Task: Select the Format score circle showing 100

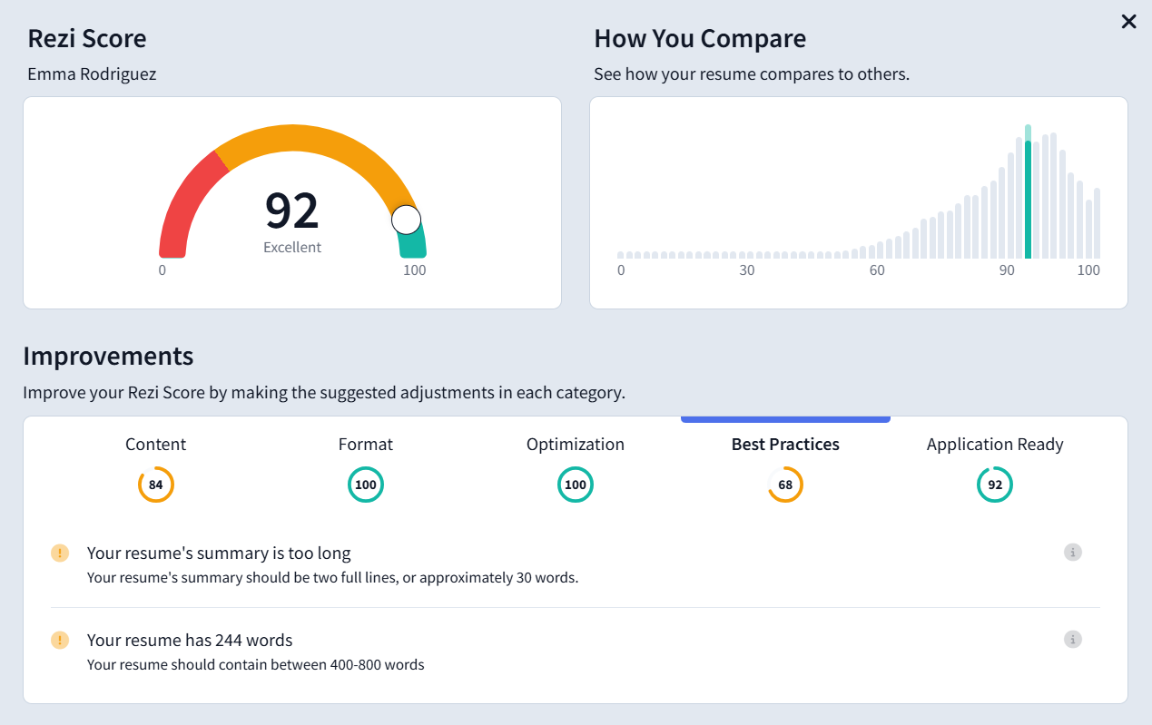Action: click(366, 485)
